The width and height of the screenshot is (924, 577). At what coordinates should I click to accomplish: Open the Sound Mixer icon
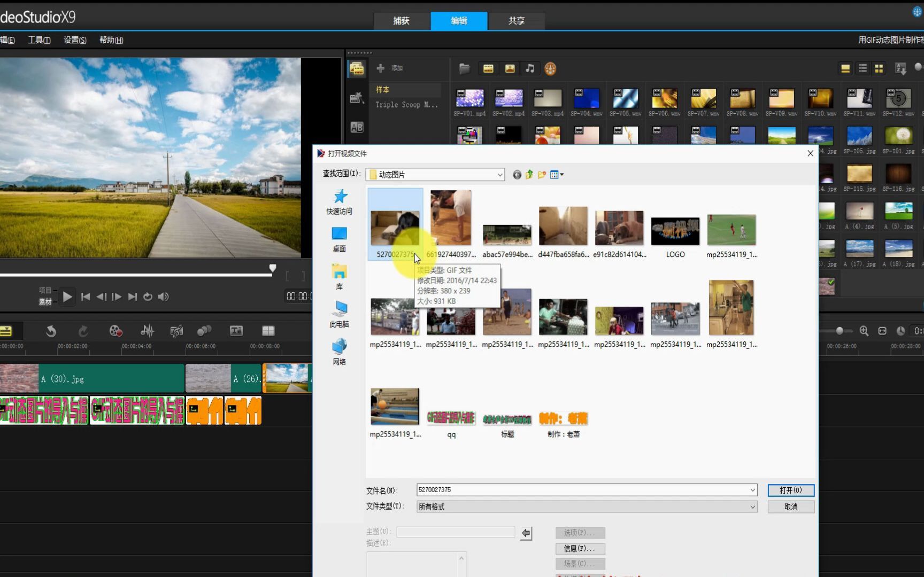147,331
